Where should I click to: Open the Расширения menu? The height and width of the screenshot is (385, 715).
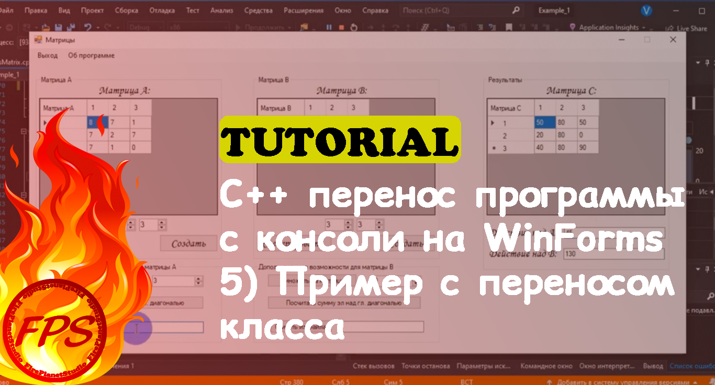[304, 10]
